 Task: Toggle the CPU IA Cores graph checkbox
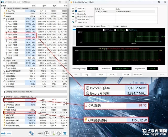click(x=115, y=30)
